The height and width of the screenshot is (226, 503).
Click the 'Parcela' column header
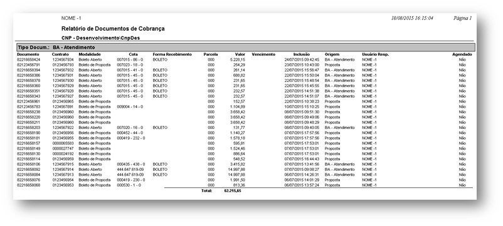coord(211,54)
